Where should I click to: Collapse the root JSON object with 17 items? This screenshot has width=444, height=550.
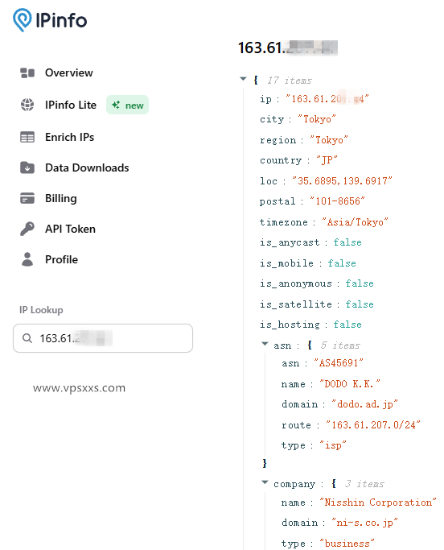[243, 79]
